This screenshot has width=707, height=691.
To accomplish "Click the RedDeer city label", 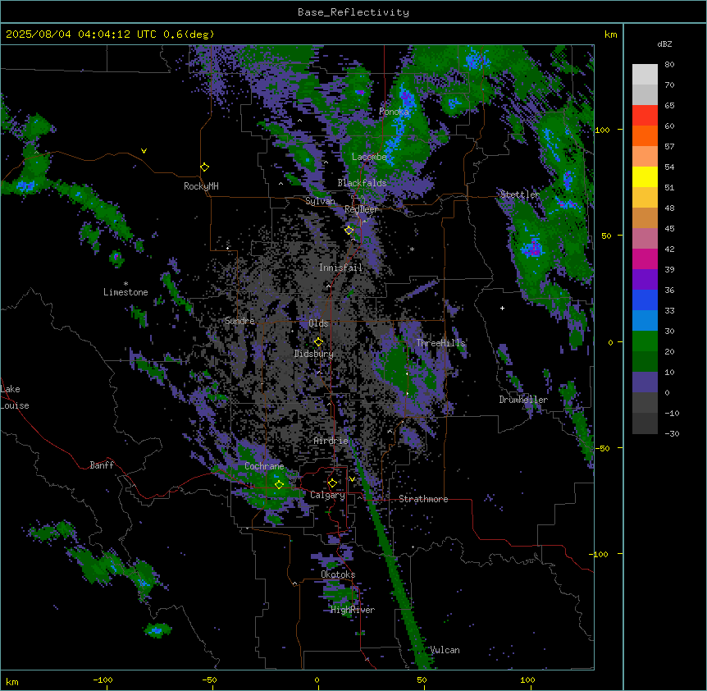I will tap(361, 209).
